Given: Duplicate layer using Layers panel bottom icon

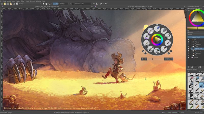Looking at the screenshot, I should [x=192, y=67].
